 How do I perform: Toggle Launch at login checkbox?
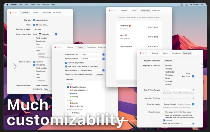(34, 20)
